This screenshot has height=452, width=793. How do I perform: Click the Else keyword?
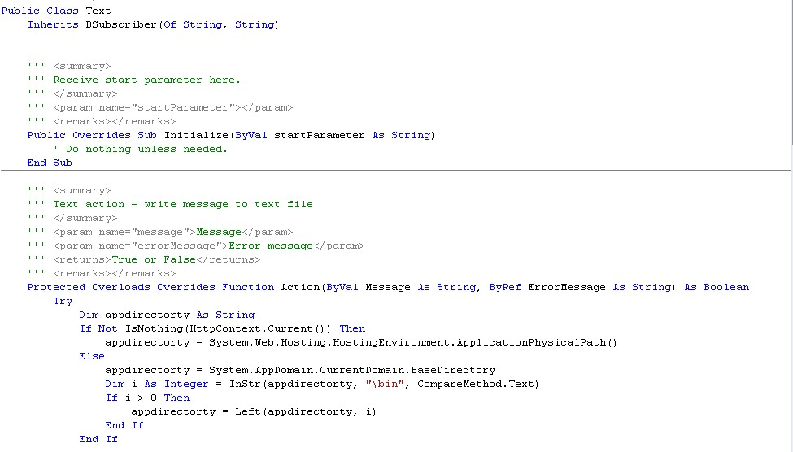[x=92, y=356]
